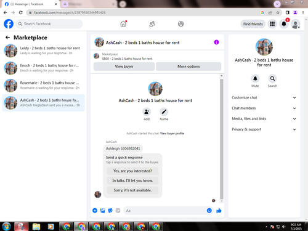Open more actions plus icon in composer
This screenshot has height=231, width=308.
coord(95,211)
